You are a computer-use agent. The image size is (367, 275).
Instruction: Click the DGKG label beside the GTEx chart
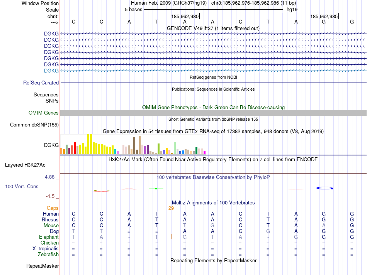(x=51, y=145)
